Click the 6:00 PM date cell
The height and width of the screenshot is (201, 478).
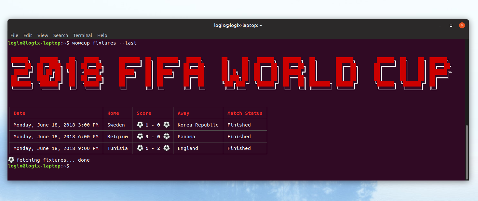(x=56, y=137)
